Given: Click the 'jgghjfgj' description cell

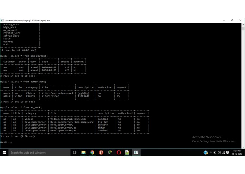Looking at the screenshot, I should [84, 93].
